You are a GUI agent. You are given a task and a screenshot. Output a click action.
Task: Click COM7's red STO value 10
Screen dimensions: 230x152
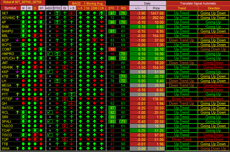112,49
